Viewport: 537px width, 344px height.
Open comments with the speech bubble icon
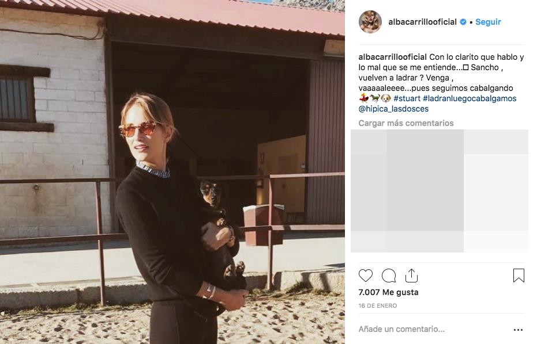click(389, 276)
